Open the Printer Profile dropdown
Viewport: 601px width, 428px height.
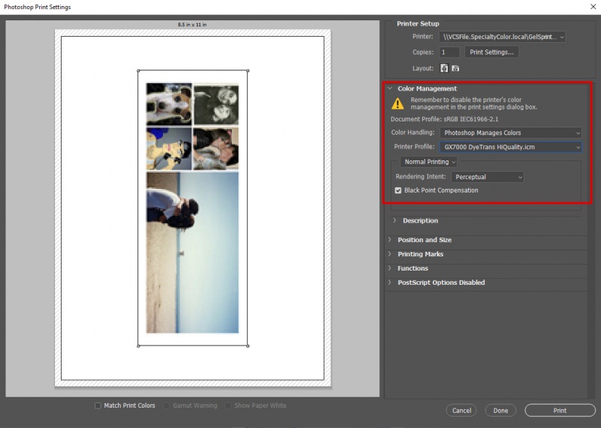click(x=512, y=147)
